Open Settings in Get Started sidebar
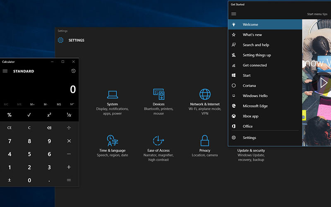The image size is (331, 207). 265,138
